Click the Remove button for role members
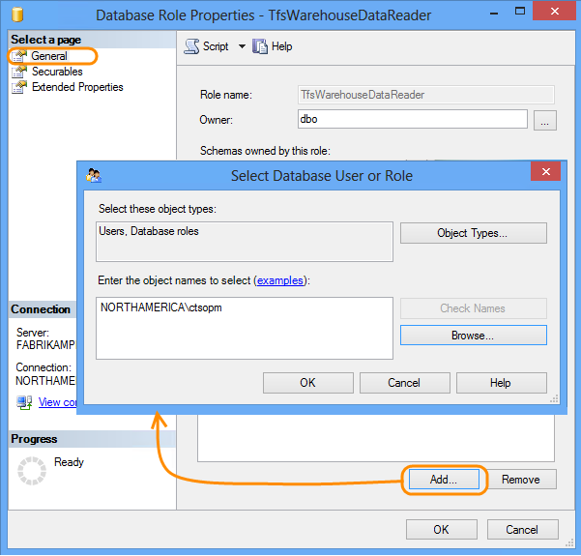Image resolution: width=581 pixels, height=556 pixels. [521, 480]
